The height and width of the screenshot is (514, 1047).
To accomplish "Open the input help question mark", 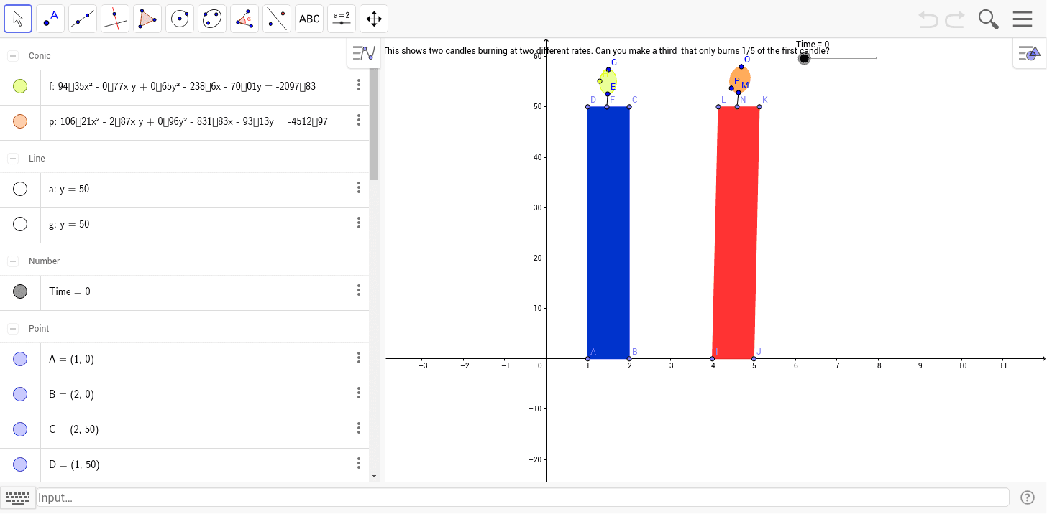I will 1027,497.
